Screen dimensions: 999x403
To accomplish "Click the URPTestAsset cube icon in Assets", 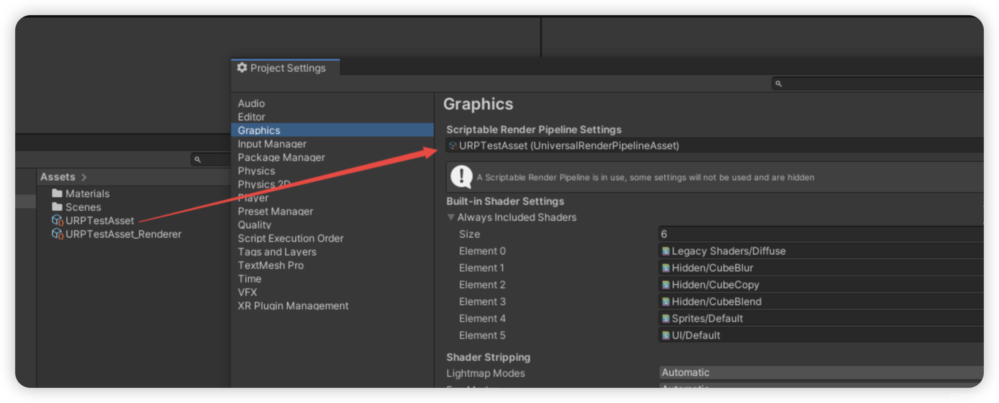I will [57, 220].
